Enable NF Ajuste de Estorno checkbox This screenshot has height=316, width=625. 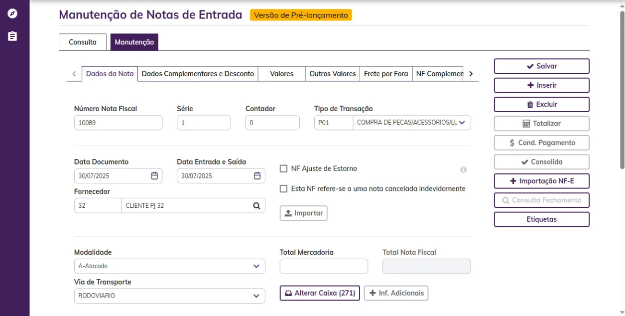(284, 169)
